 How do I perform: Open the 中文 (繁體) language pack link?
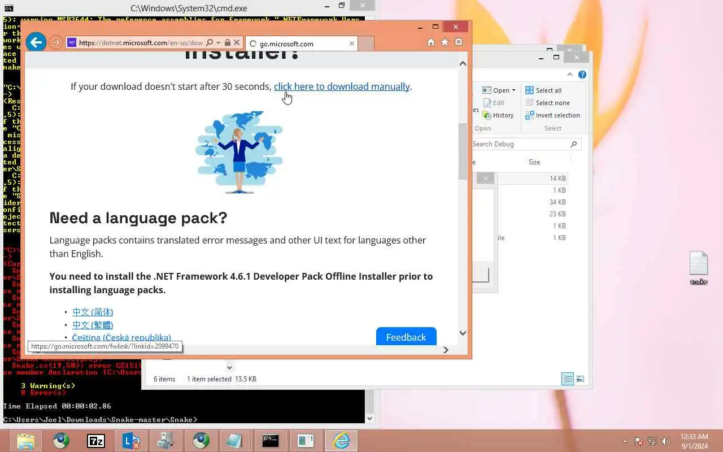93,325
